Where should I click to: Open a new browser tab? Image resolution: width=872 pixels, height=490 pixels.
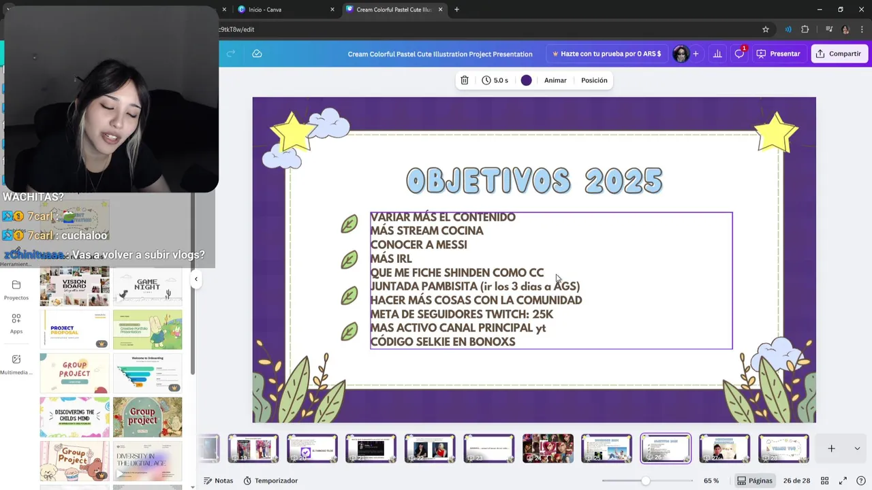pyautogui.click(x=456, y=10)
